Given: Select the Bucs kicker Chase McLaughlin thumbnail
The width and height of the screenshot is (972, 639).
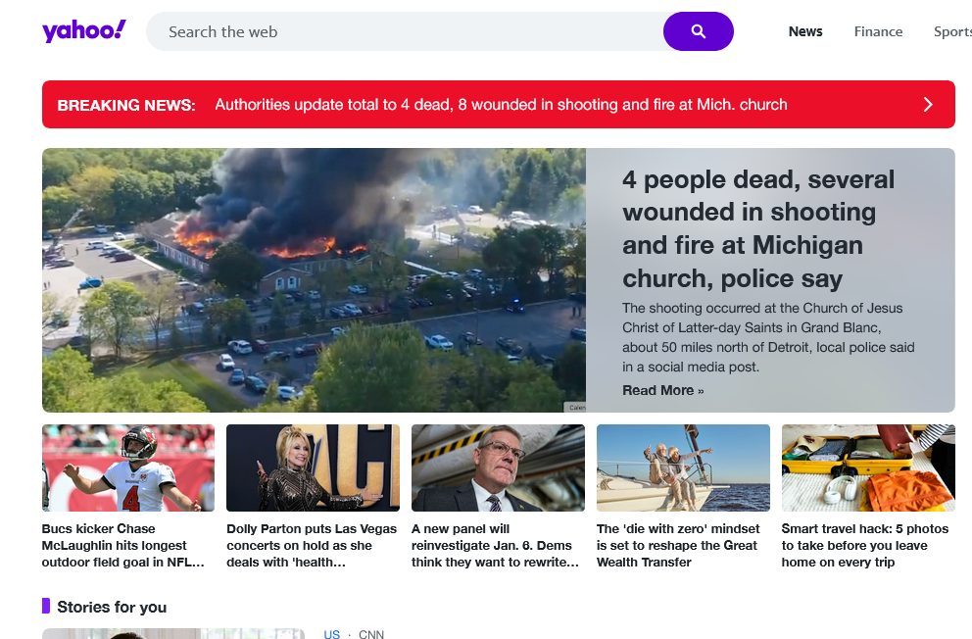Looking at the screenshot, I should (127, 467).
